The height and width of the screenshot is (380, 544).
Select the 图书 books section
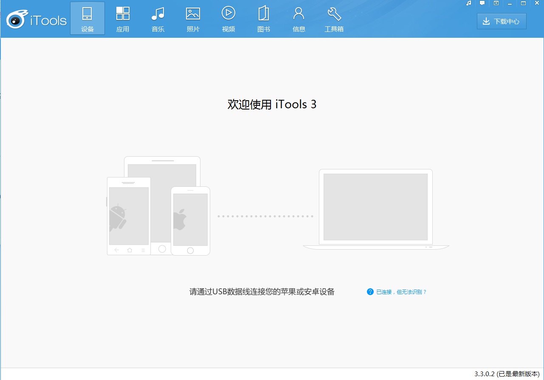pos(264,19)
